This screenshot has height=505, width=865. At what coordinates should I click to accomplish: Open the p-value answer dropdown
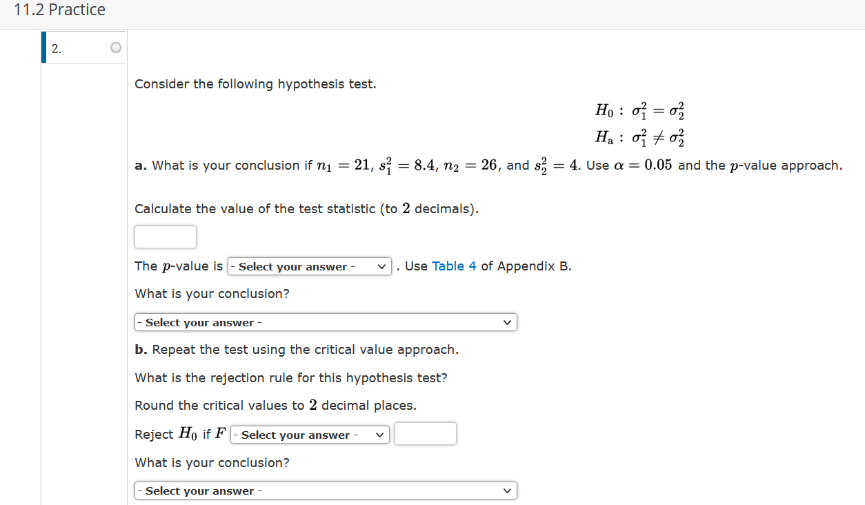(x=309, y=266)
